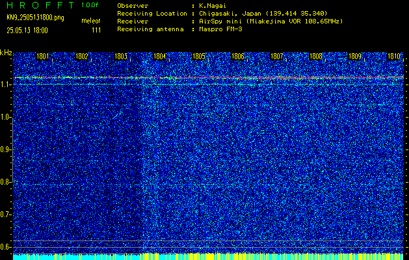Viewport: 409px width, 260px height.
Task: Click the 0.7 frequency axis label
Action: tap(5, 214)
